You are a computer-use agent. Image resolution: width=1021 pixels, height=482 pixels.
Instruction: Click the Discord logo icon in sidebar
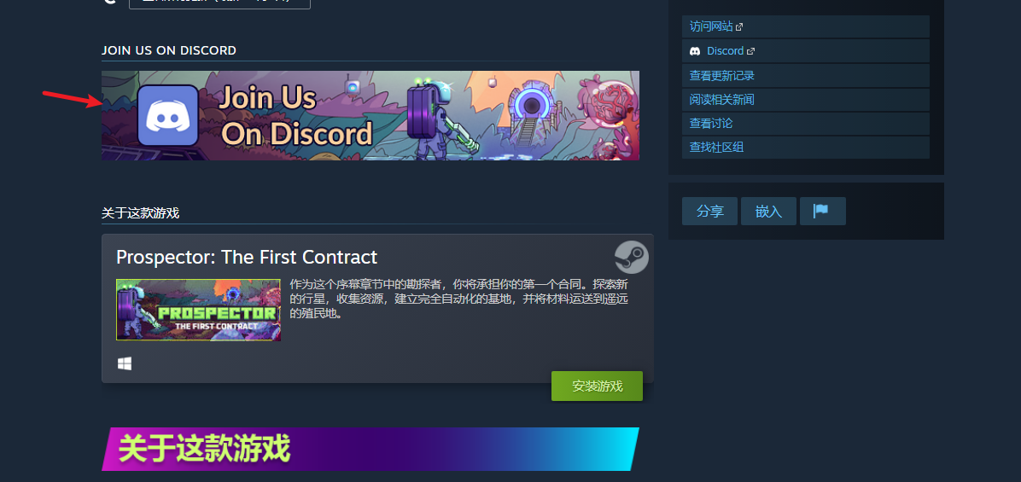tap(696, 50)
